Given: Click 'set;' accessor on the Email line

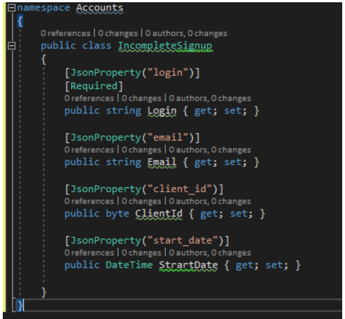Looking at the screenshot, I should (x=235, y=162).
